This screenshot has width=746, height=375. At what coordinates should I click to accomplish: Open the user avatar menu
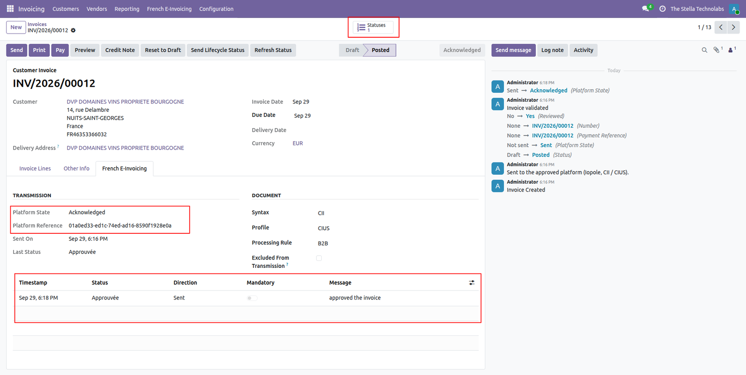pyautogui.click(x=734, y=9)
